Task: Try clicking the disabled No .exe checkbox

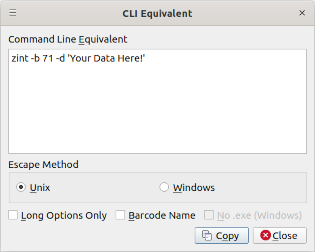Action: point(209,215)
